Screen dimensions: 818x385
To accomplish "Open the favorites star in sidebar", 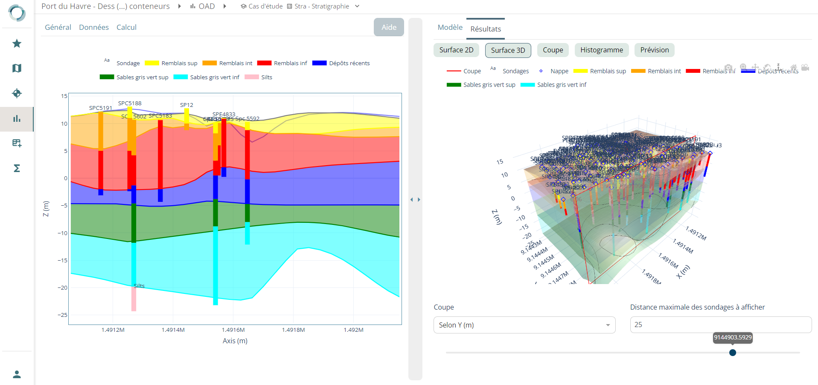I will tap(17, 43).
